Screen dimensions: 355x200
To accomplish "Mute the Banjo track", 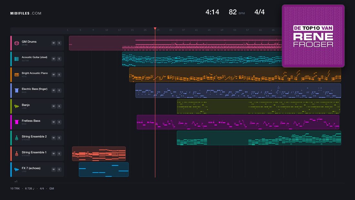I will [x=54, y=106].
